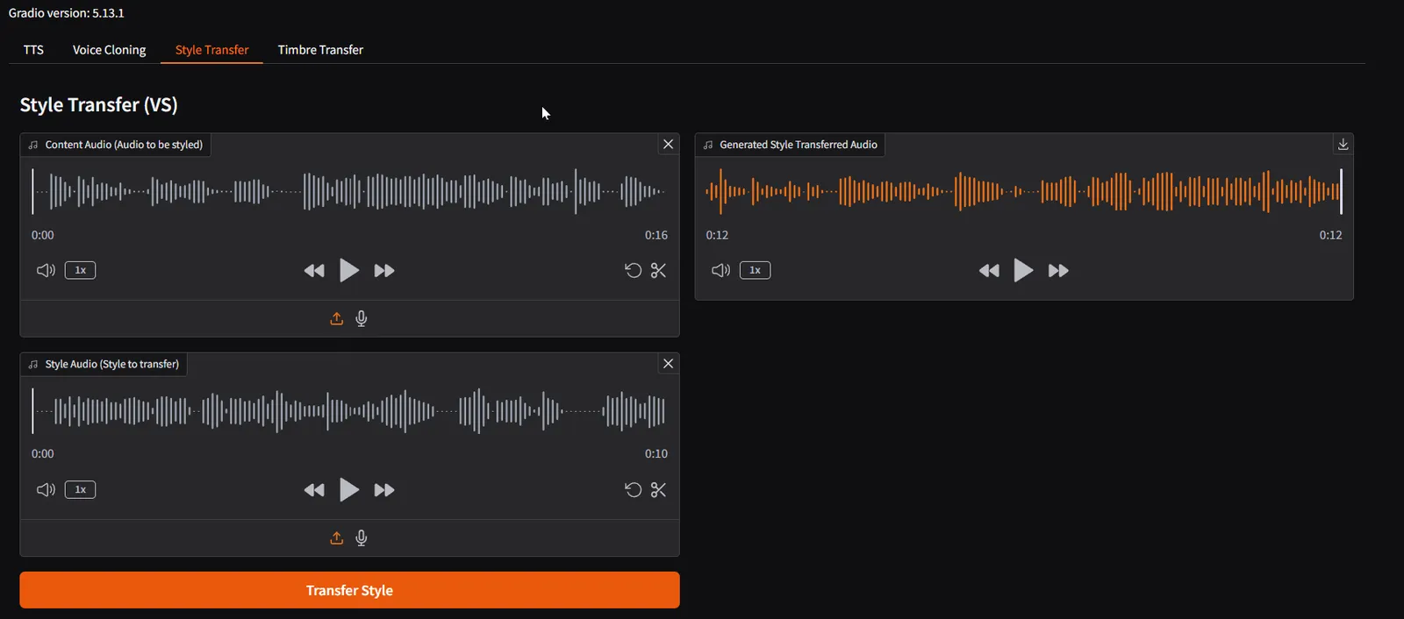Select the Style Transfer tab
The width and height of the screenshot is (1404, 619).
(x=211, y=50)
